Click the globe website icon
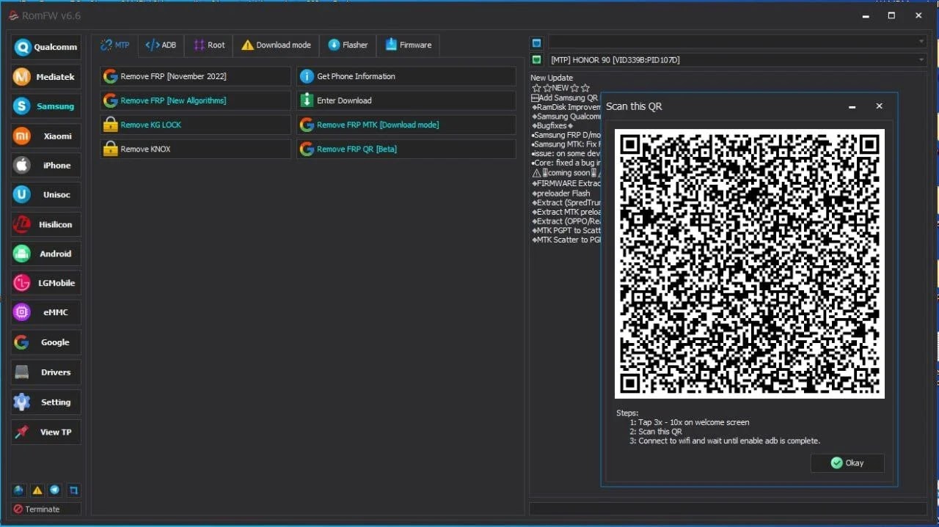The width and height of the screenshot is (939, 527). tap(18, 490)
